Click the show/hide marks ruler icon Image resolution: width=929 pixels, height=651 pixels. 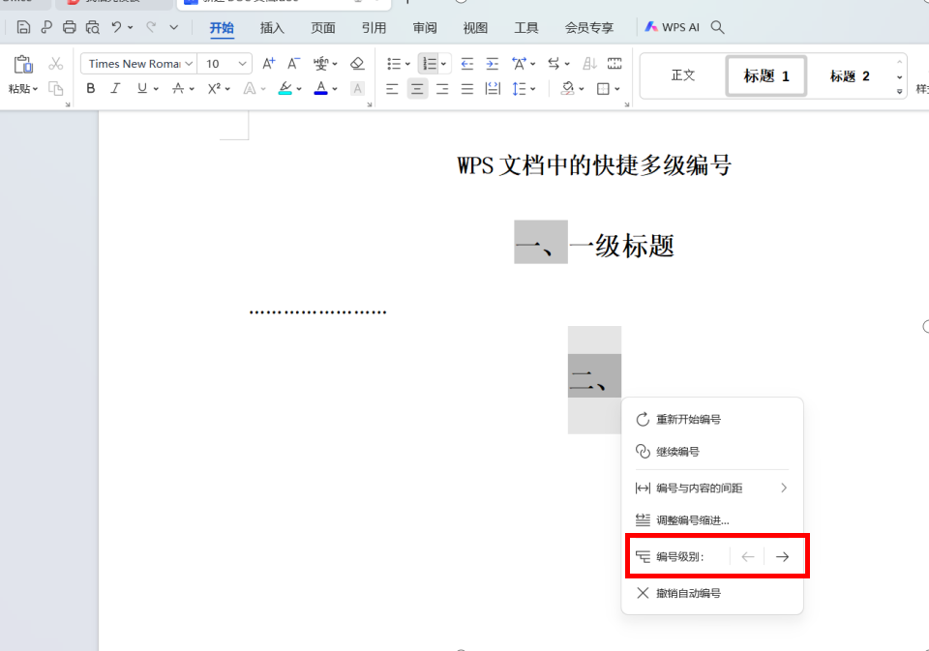(x=614, y=64)
